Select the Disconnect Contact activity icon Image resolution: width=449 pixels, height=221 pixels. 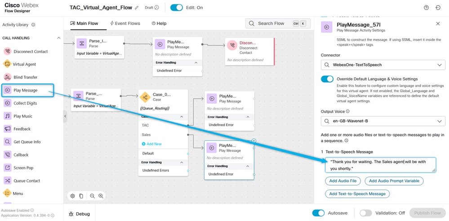[x=8, y=52]
